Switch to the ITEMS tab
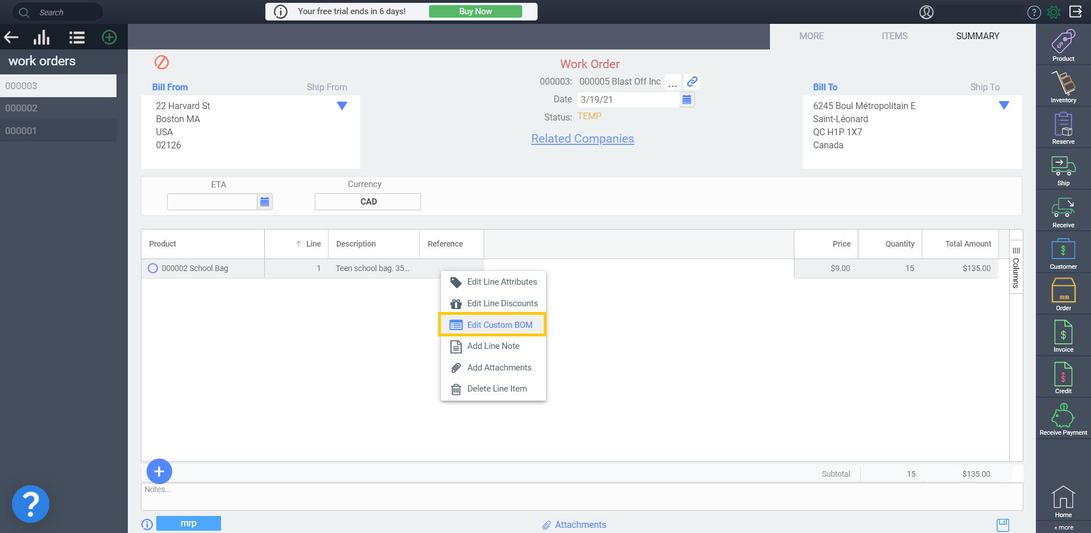 (894, 36)
